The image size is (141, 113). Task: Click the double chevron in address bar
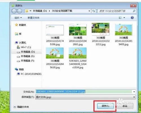(x=30, y=11)
